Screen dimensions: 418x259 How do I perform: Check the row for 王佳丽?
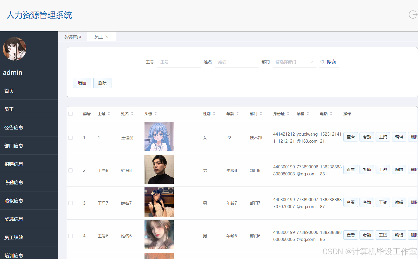(70, 138)
